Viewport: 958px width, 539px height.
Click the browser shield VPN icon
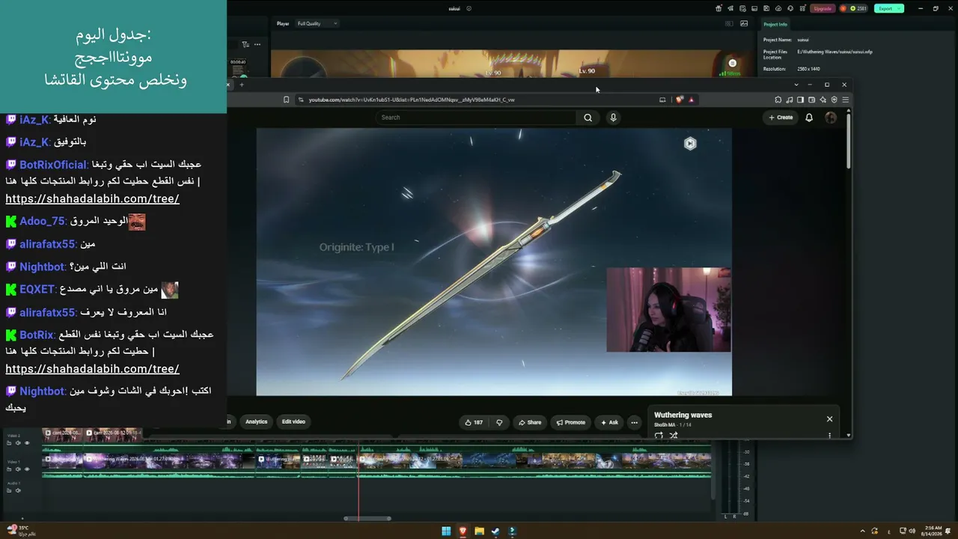834,100
